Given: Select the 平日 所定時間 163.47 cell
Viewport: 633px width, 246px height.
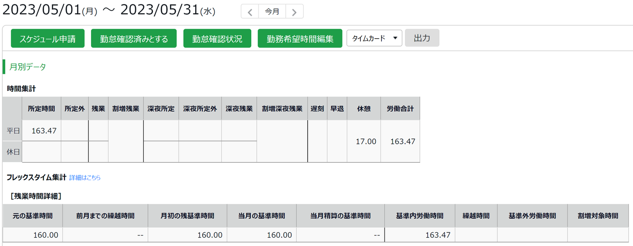Looking at the screenshot, I should (x=41, y=130).
